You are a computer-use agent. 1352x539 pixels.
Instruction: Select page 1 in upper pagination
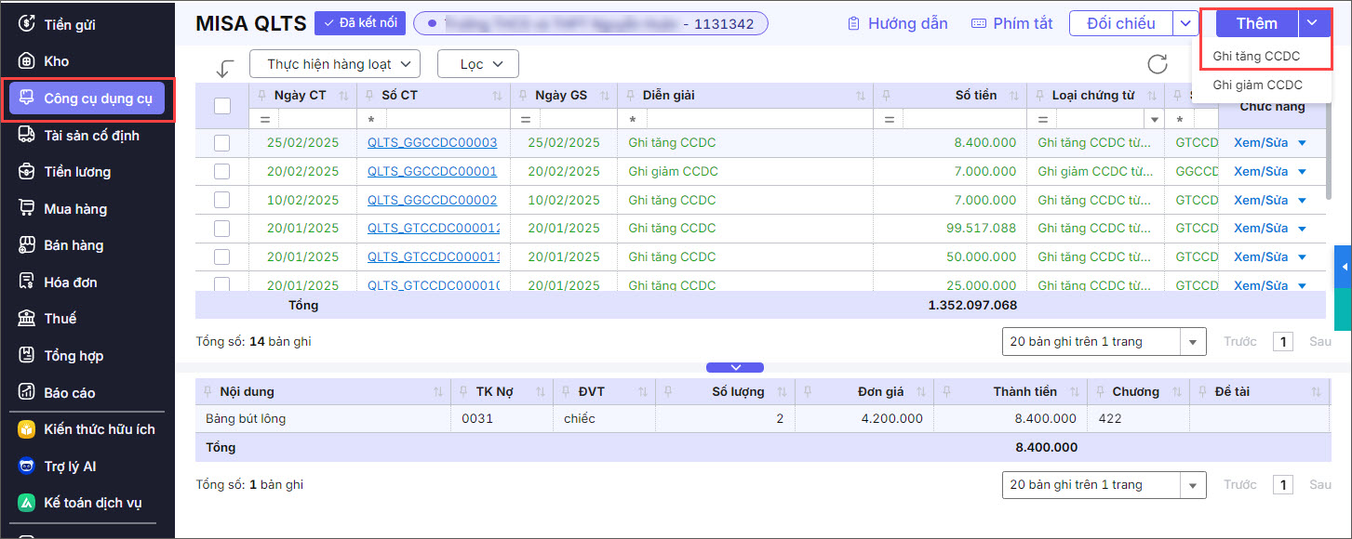[1283, 342]
